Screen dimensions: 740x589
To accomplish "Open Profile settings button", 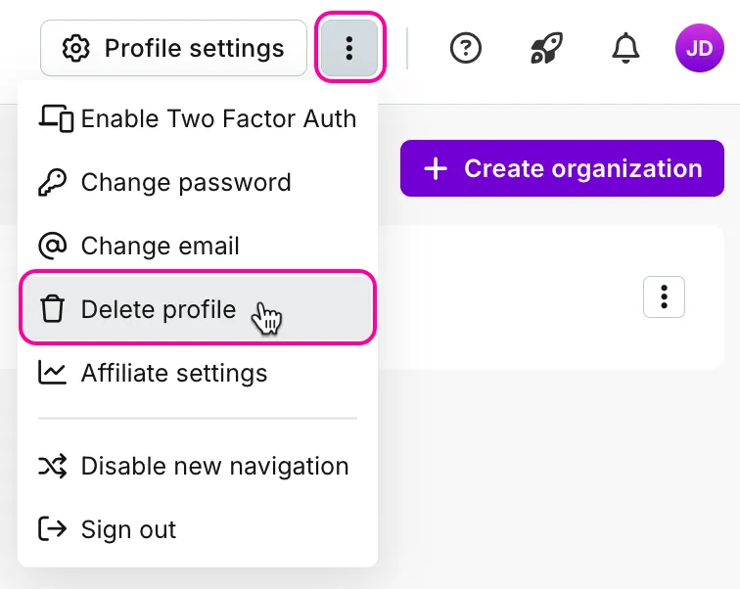I will pos(173,48).
